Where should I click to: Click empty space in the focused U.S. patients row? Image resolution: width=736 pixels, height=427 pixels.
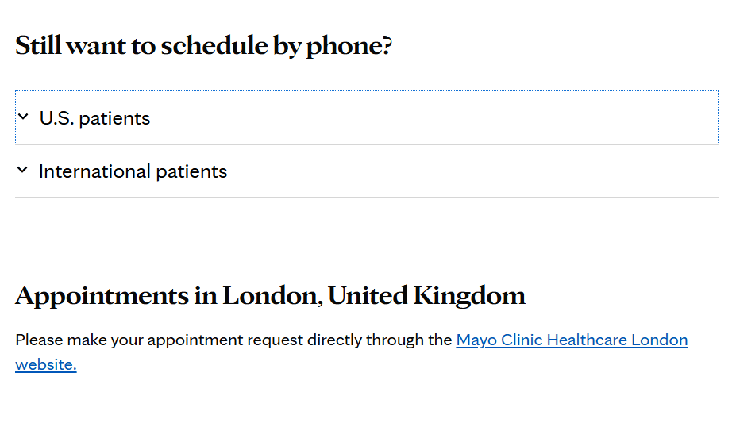[x=476, y=118]
